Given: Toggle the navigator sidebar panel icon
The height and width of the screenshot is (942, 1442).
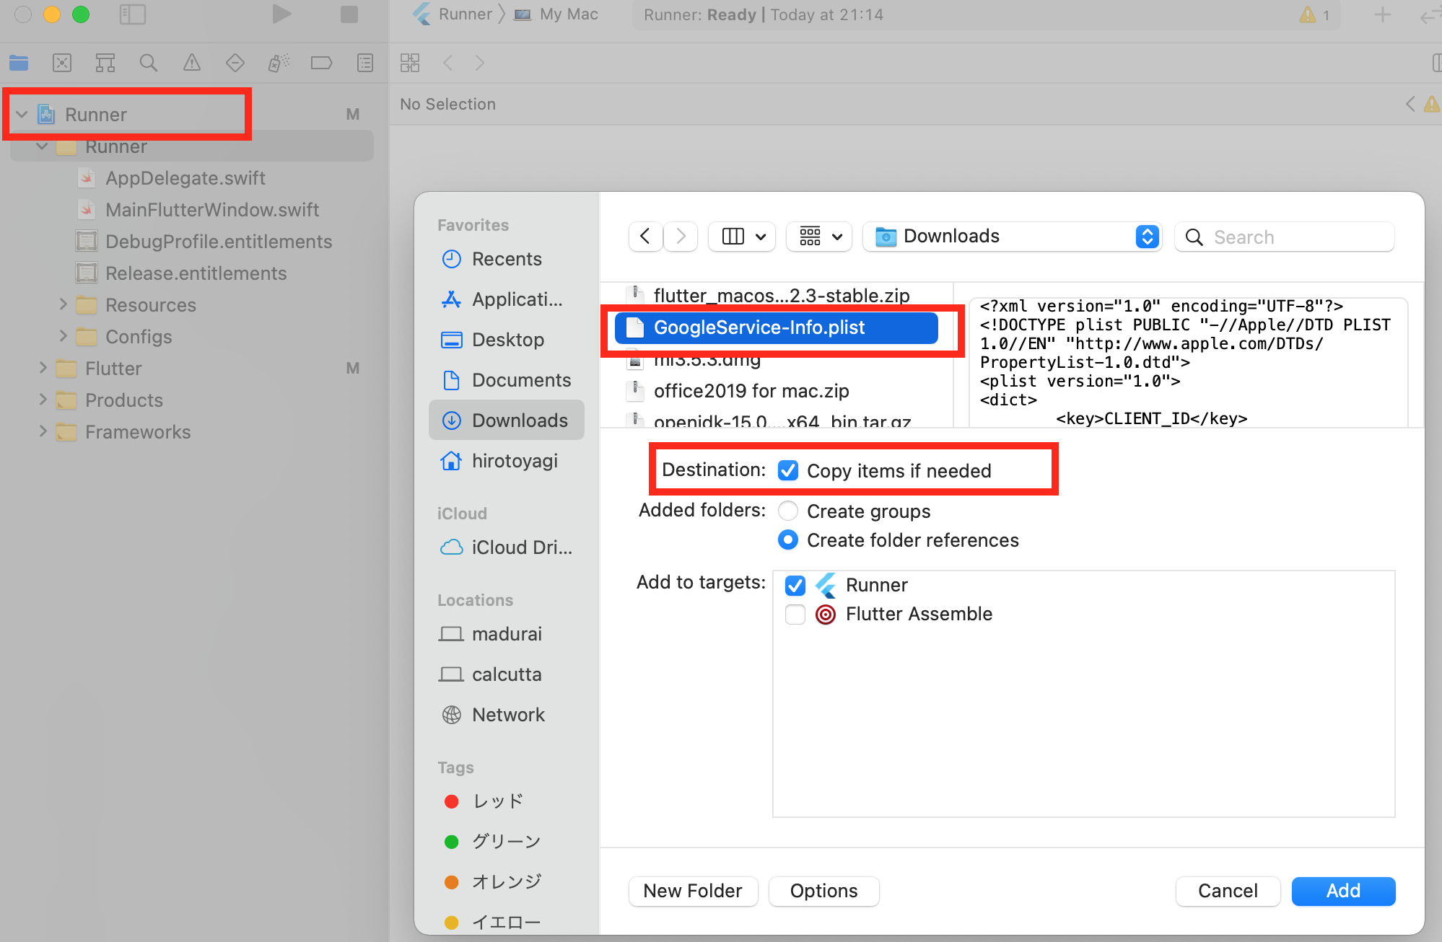Looking at the screenshot, I should [133, 14].
